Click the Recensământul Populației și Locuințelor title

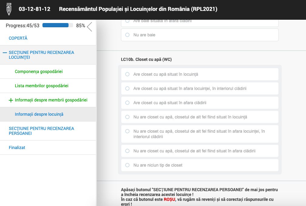(x=138, y=9)
